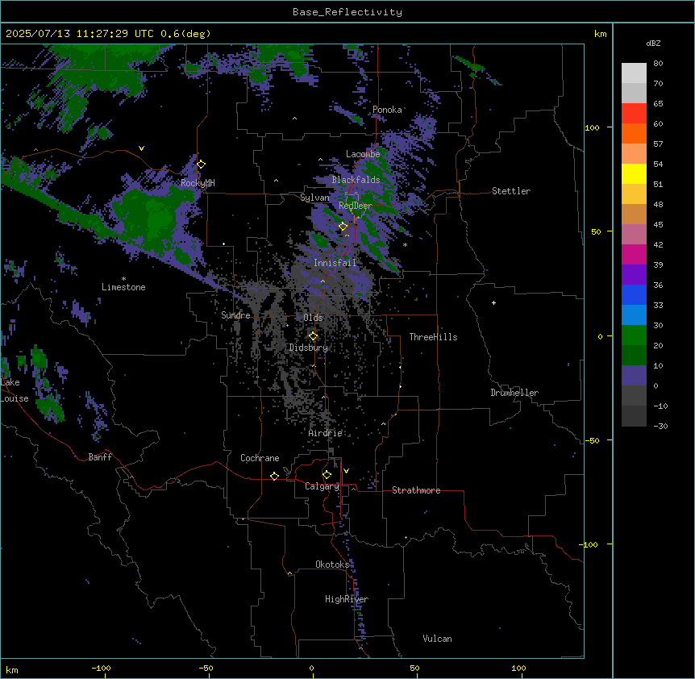The image size is (695, 679).
Task: Click the yellow diamond marker above Calgary
Action: tap(327, 475)
